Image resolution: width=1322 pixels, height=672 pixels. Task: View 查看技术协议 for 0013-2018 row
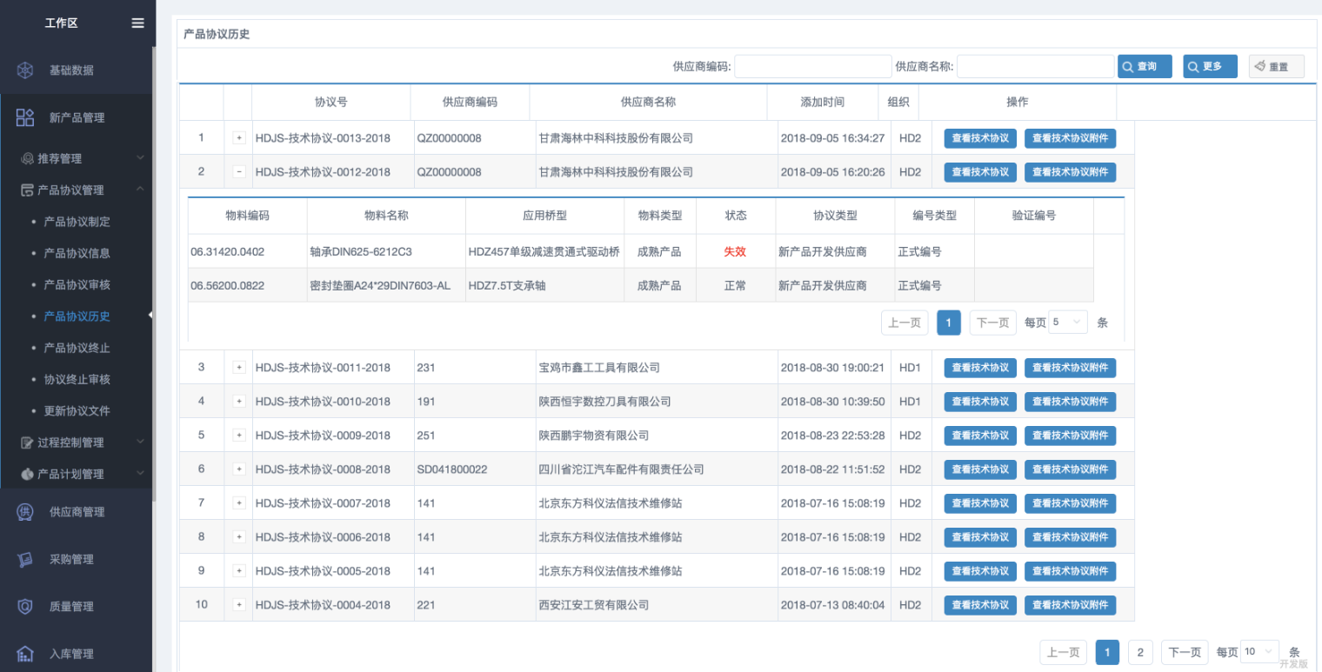tap(980, 138)
